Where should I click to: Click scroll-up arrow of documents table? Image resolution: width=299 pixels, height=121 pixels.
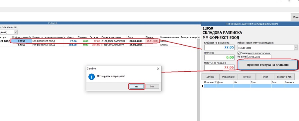[199, 38]
